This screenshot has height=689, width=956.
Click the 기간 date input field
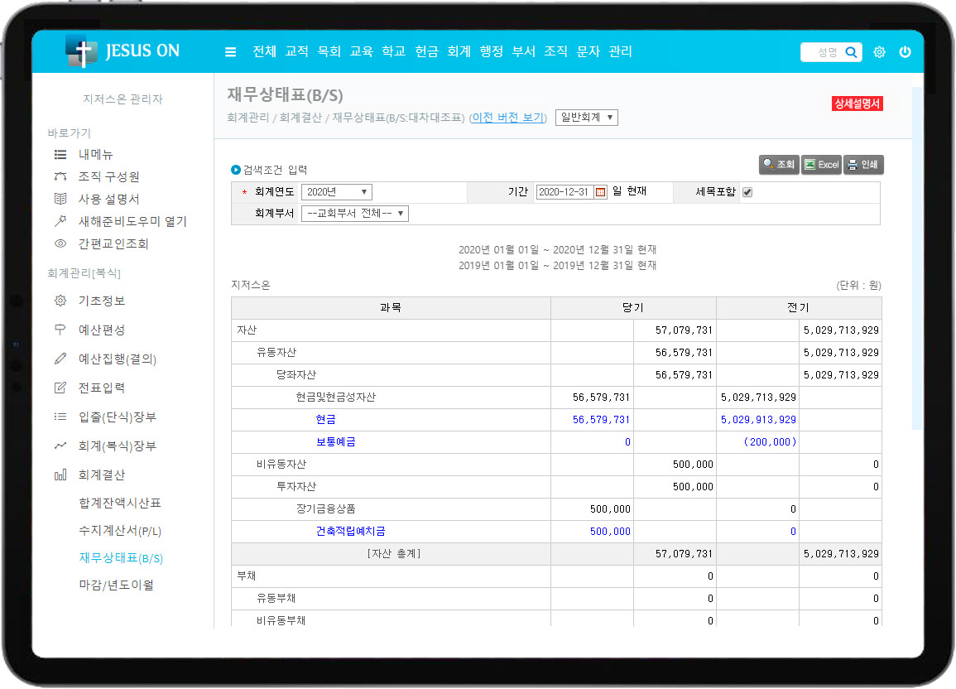point(564,192)
